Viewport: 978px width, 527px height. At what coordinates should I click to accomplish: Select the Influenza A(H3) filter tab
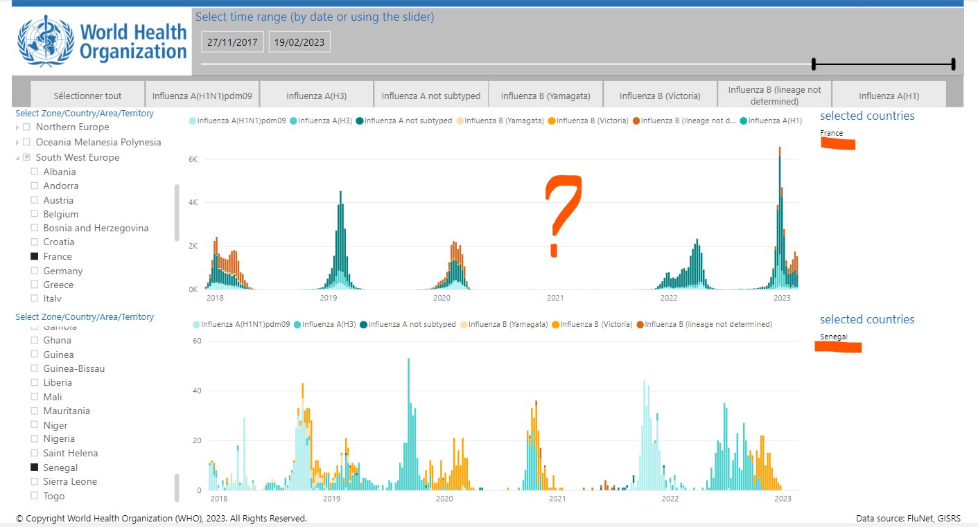316,96
